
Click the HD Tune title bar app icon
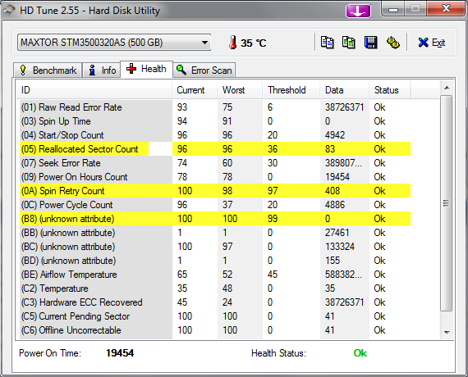(x=9, y=11)
